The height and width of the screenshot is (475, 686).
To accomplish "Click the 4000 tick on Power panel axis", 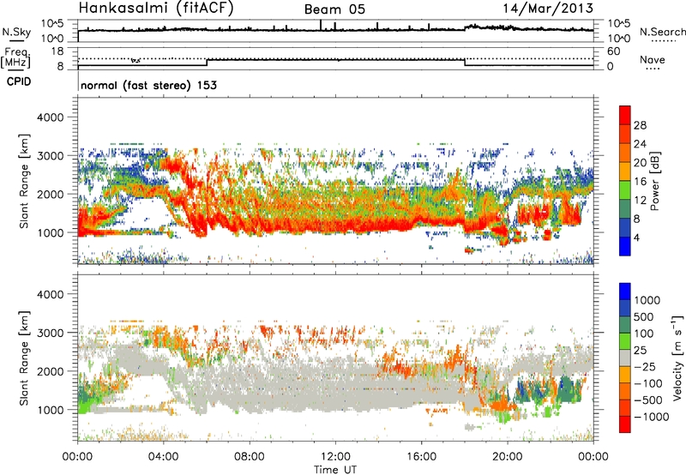I will pyautogui.click(x=50, y=117).
